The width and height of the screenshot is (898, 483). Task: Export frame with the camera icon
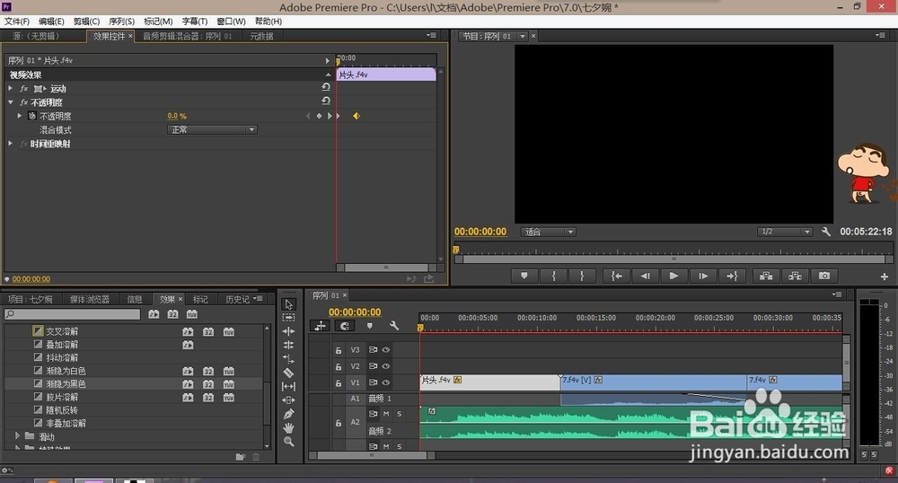click(824, 276)
